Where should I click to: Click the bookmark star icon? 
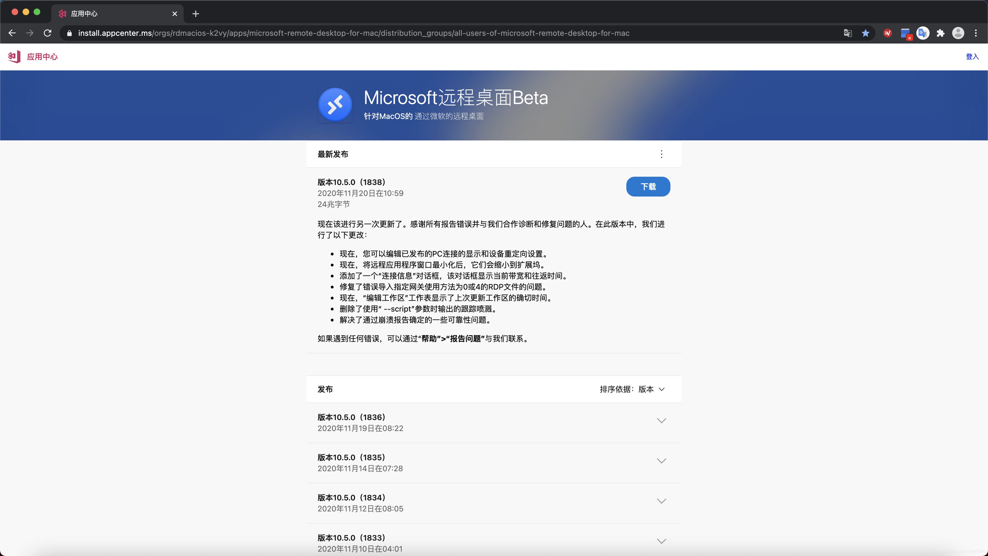pos(865,33)
